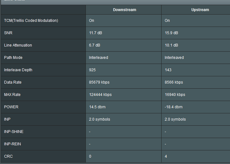This screenshot has width=230, height=164.
Task: Click the Interleave Depth value 925
Action: pyautogui.click(x=93, y=70)
